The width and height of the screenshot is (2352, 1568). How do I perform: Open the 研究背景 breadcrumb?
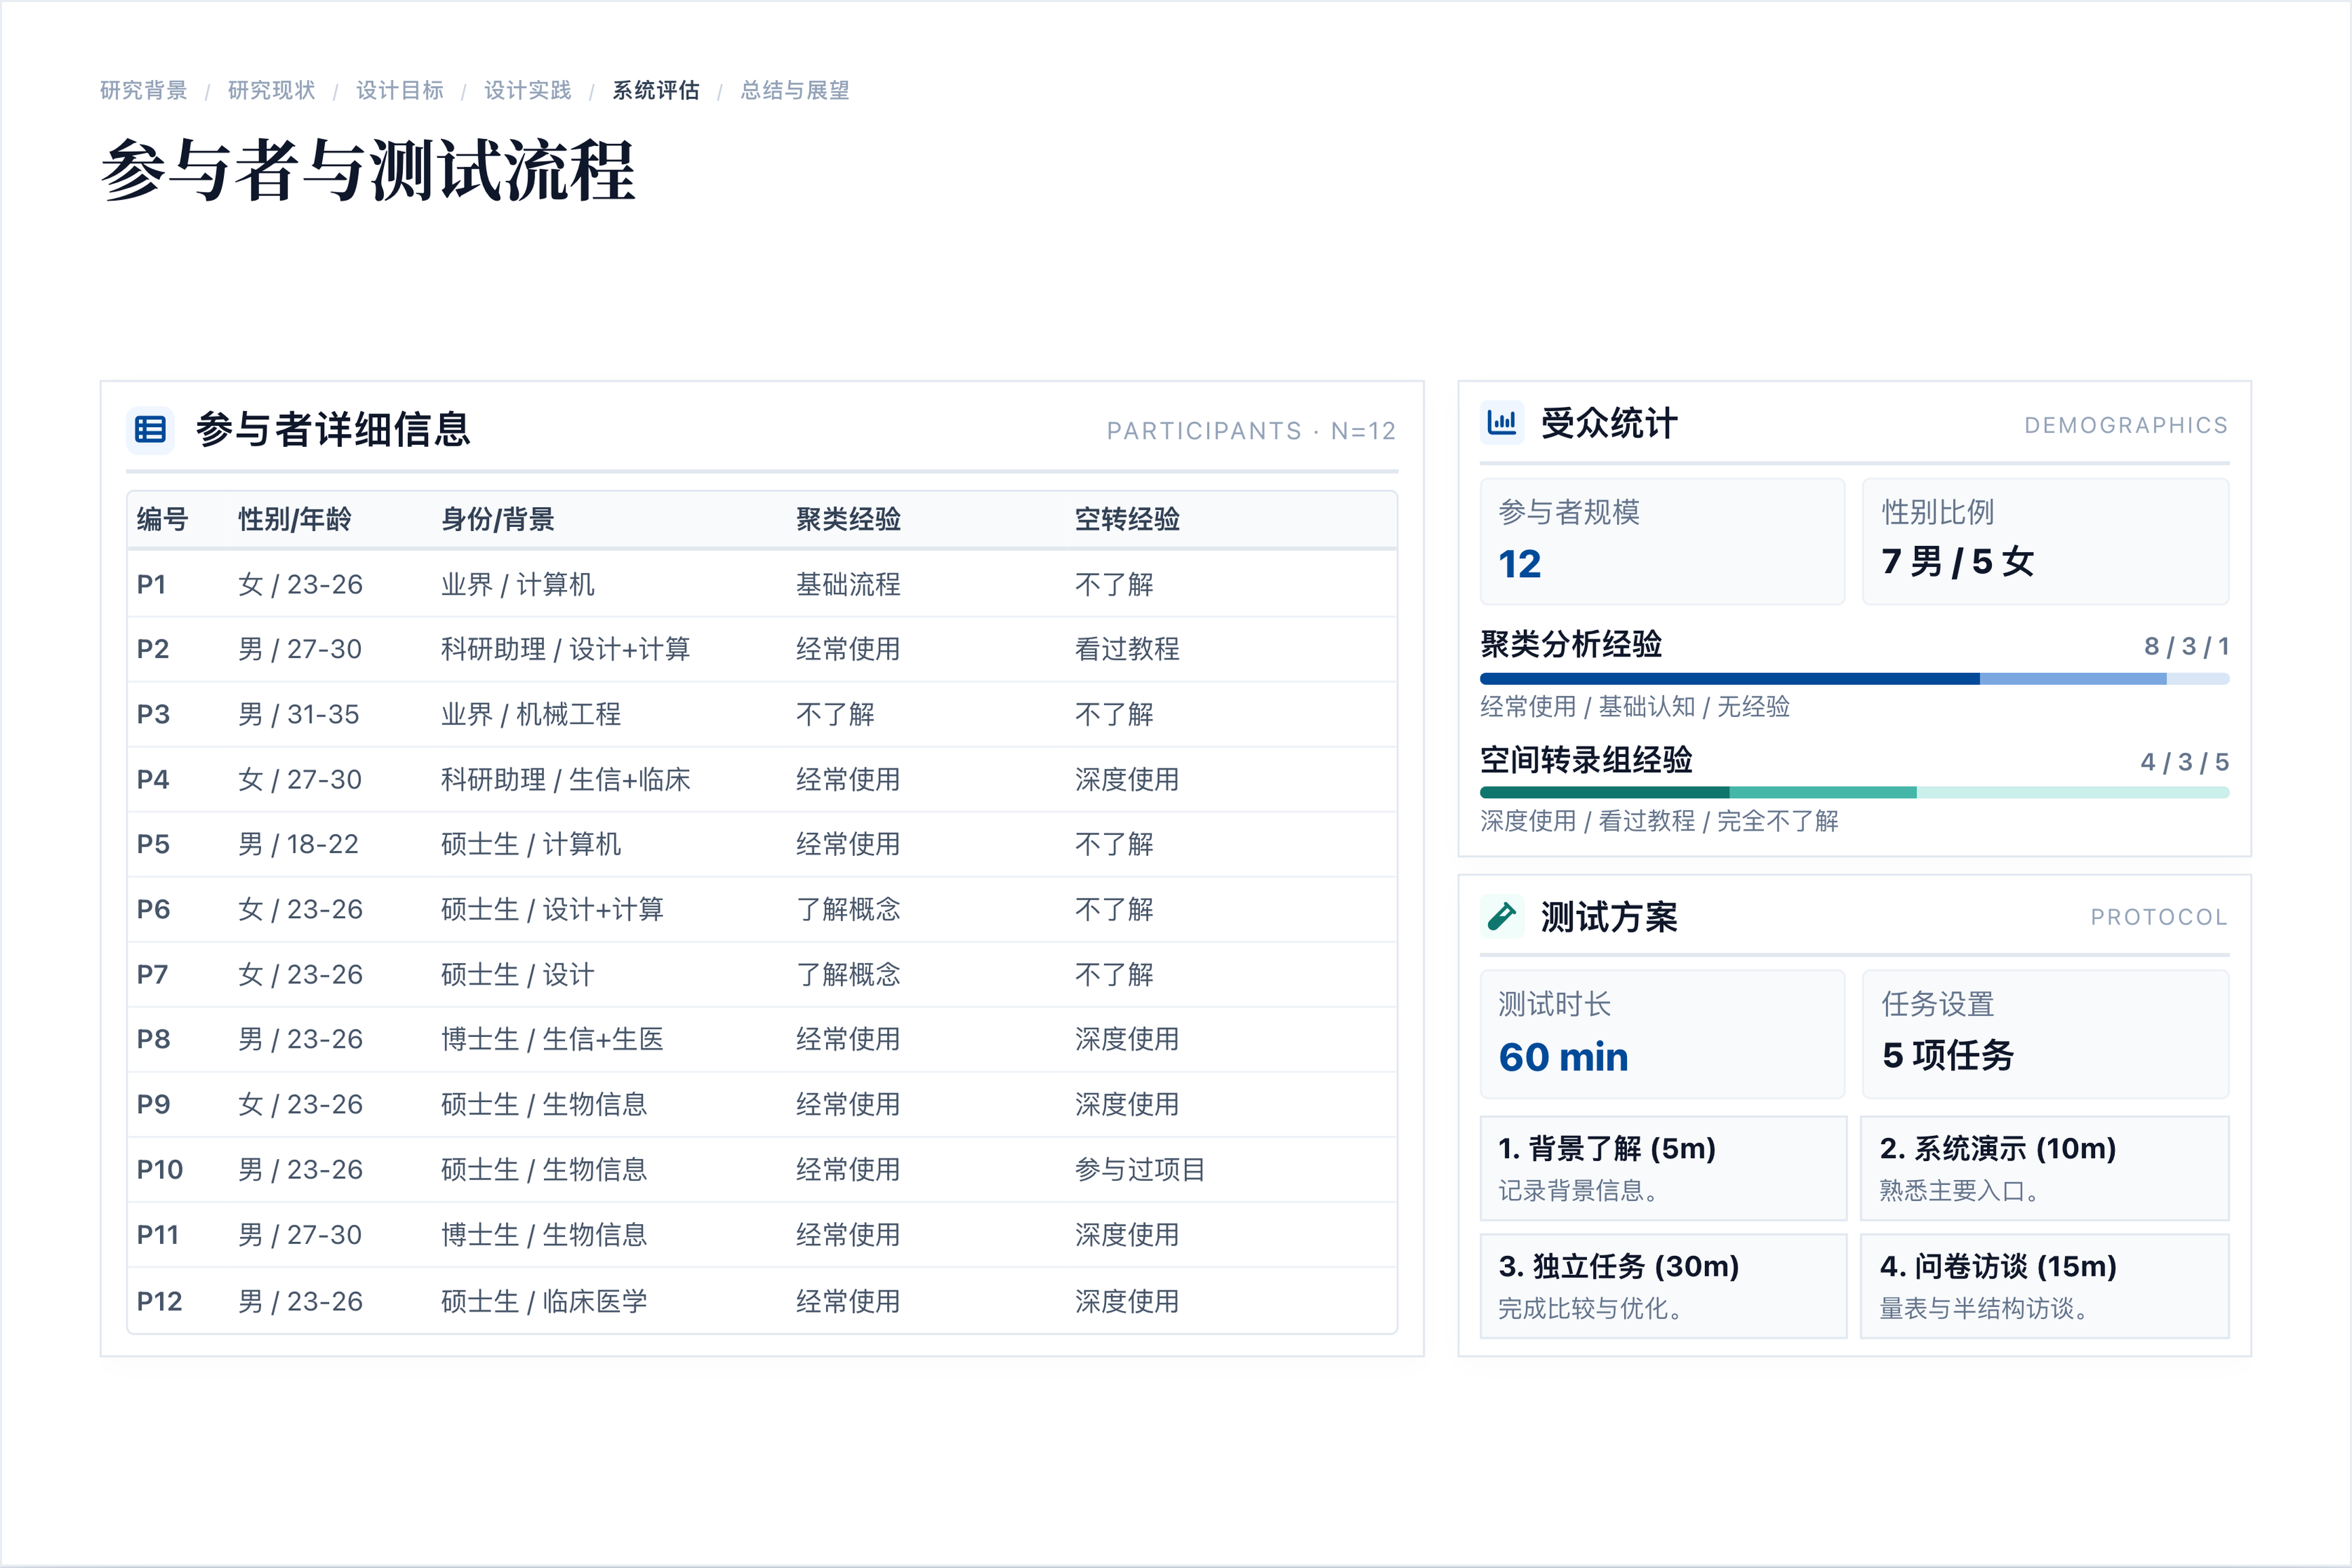point(144,90)
